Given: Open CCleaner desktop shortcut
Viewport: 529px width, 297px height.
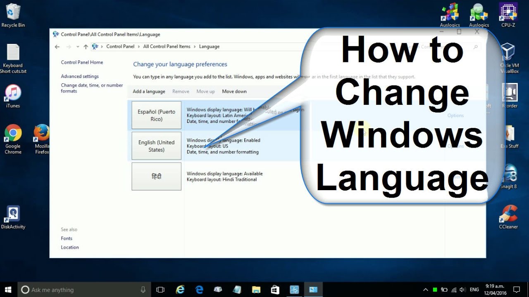Looking at the screenshot, I should [509, 214].
